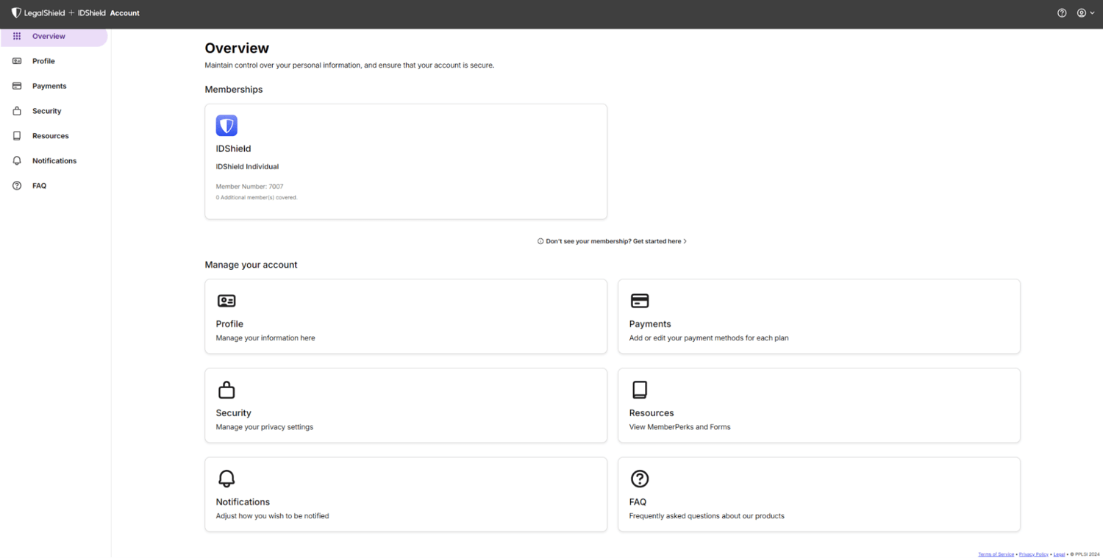Open the Notifications card title
Image resolution: width=1103 pixels, height=558 pixels.
(x=243, y=502)
